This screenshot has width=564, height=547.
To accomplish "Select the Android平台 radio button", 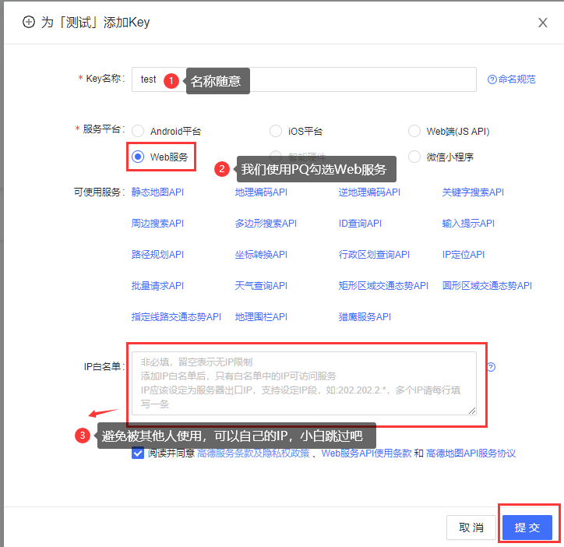I will [x=138, y=132].
